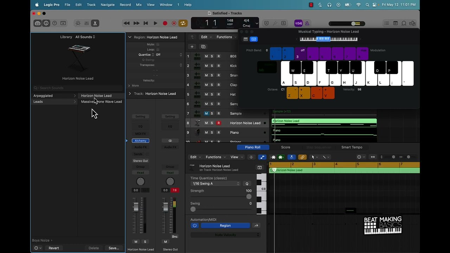Open the Loop Browser button
450x253 pixels.
[404, 23]
